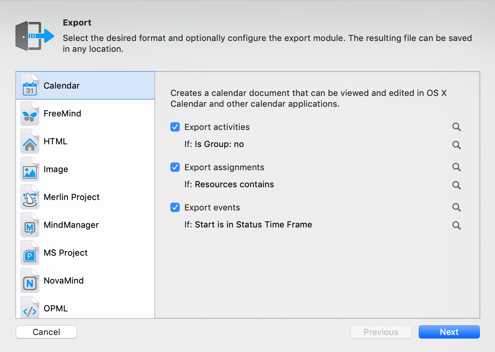Click magnifier next to Export events

point(457,207)
